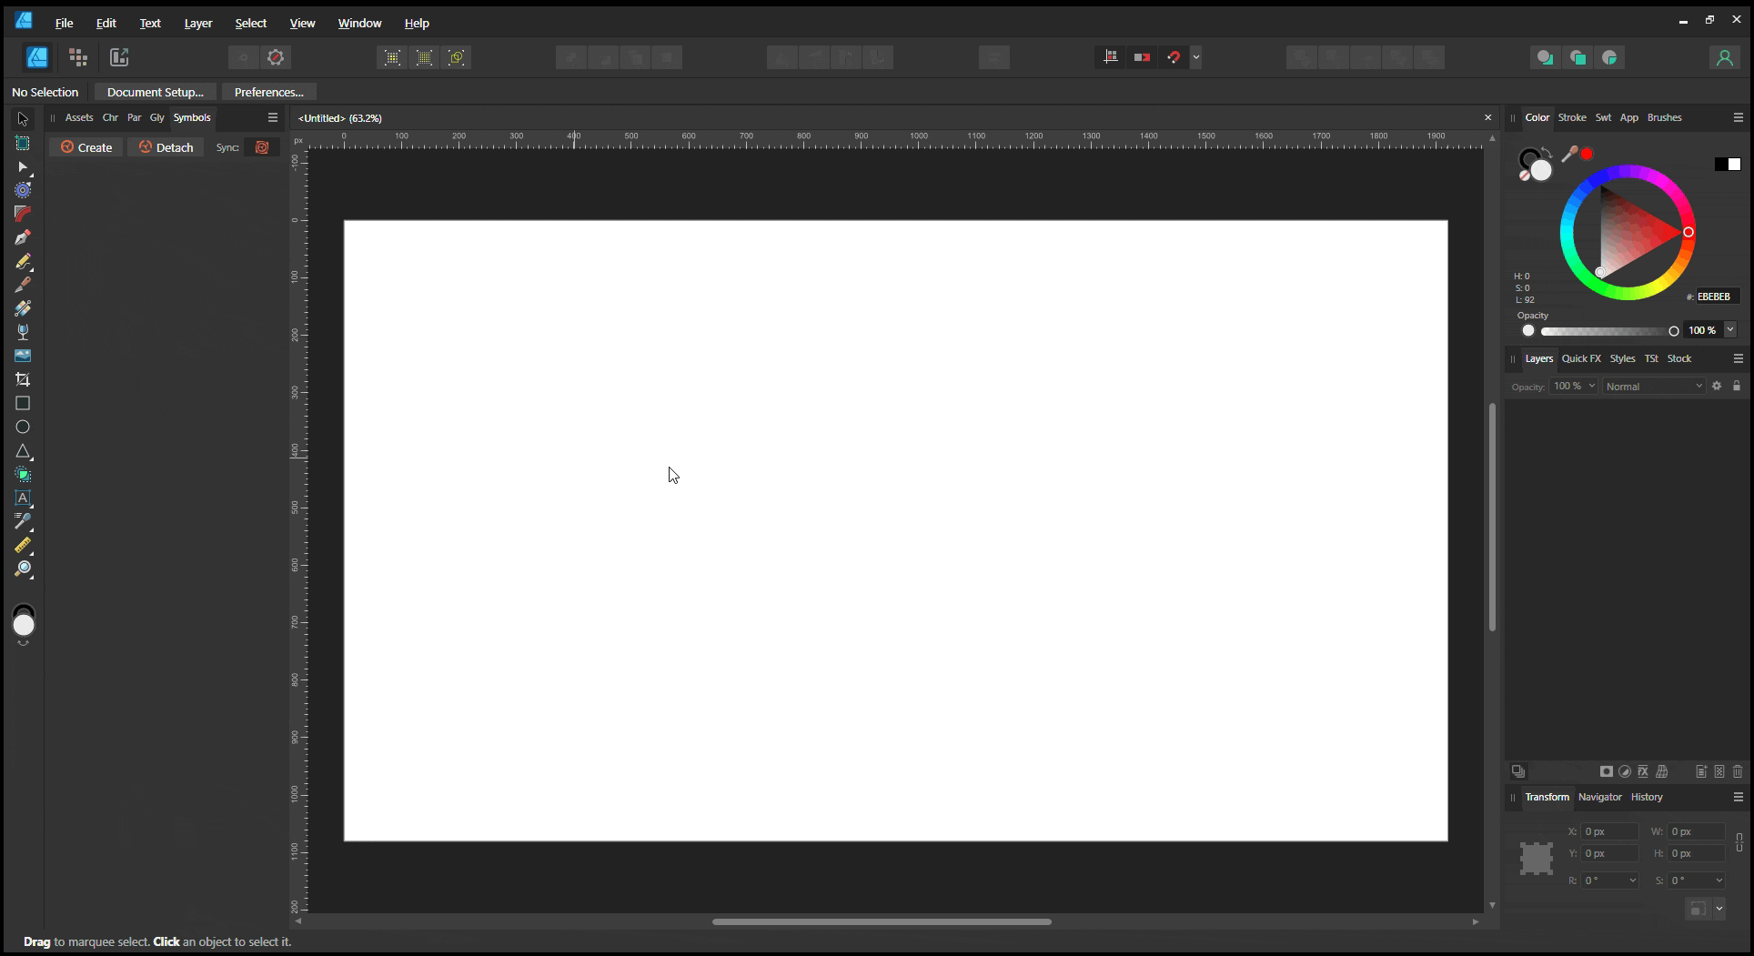The height and width of the screenshot is (956, 1754).
Task: Select the Vector Crop tool
Action: (x=23, y=379)
